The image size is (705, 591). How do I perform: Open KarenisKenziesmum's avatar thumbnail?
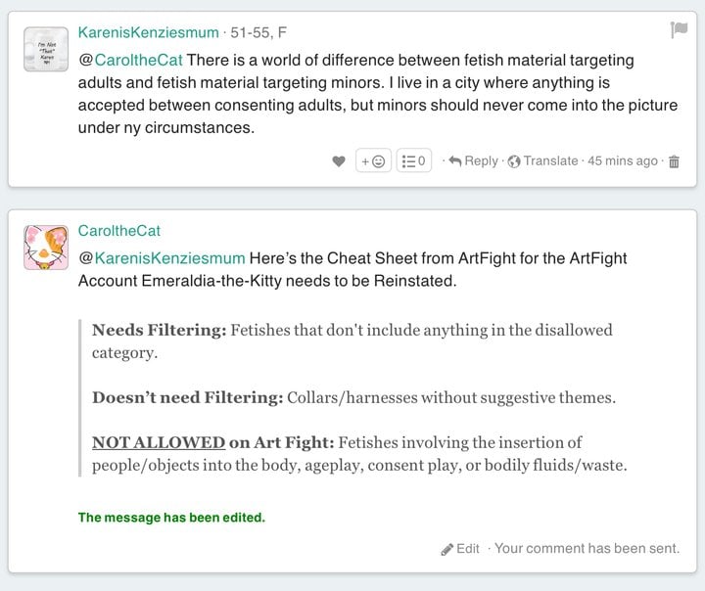pyautogui.click(x=46, y=49)
